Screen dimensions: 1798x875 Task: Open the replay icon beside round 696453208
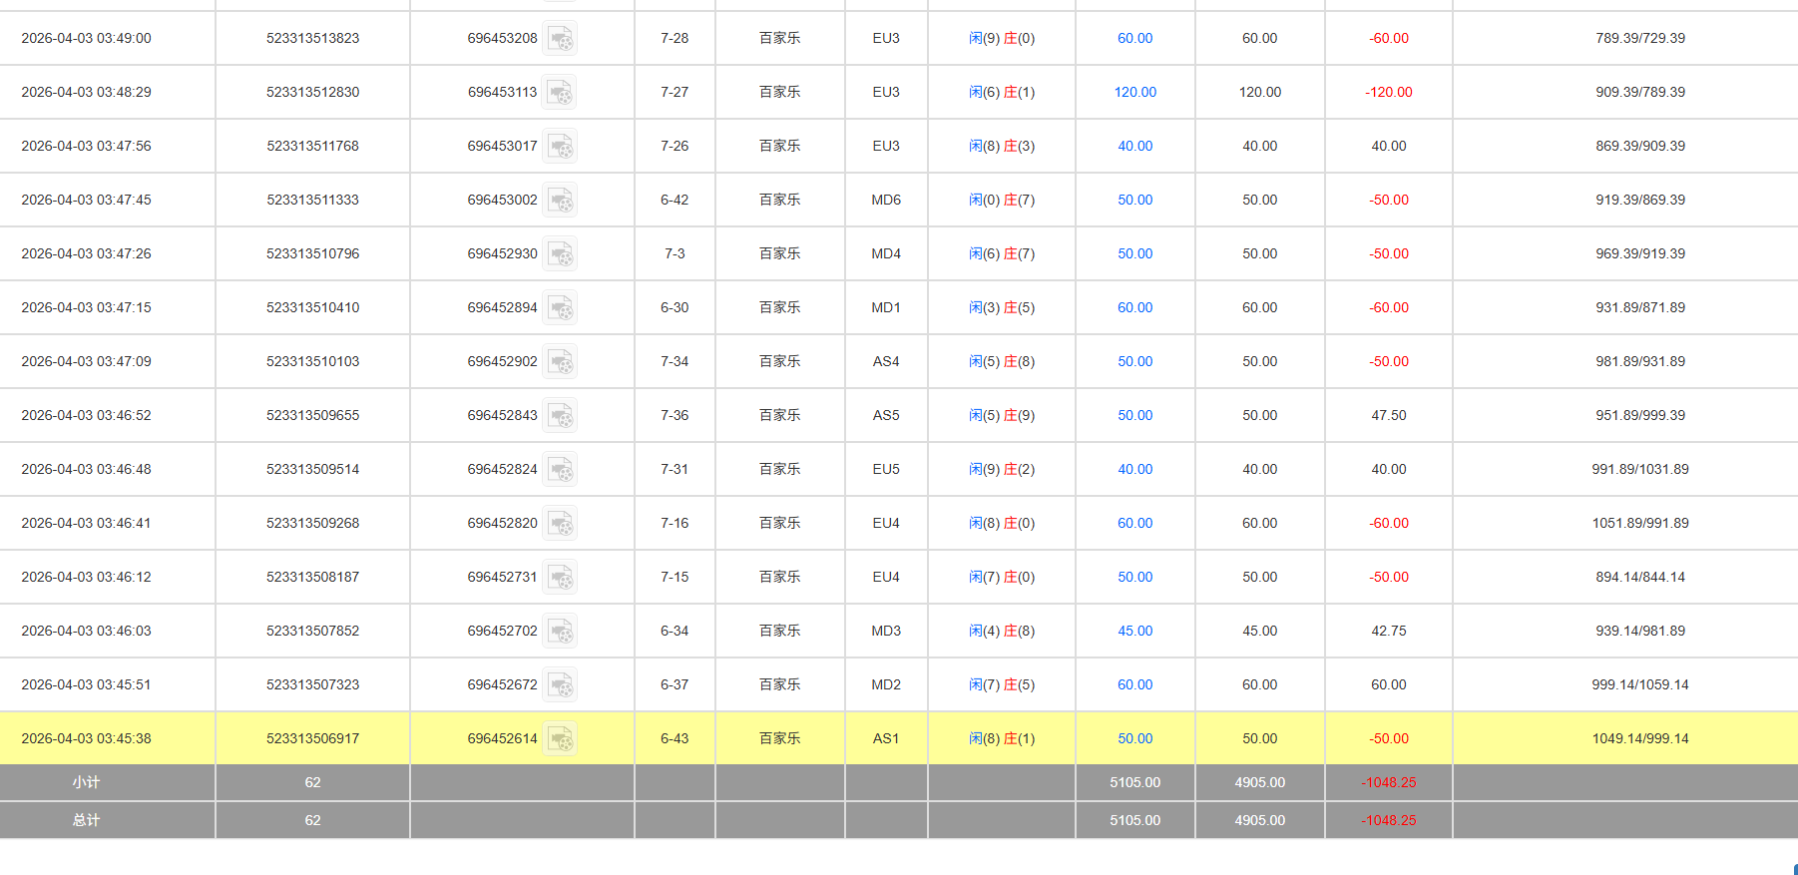tap(560, 39)
